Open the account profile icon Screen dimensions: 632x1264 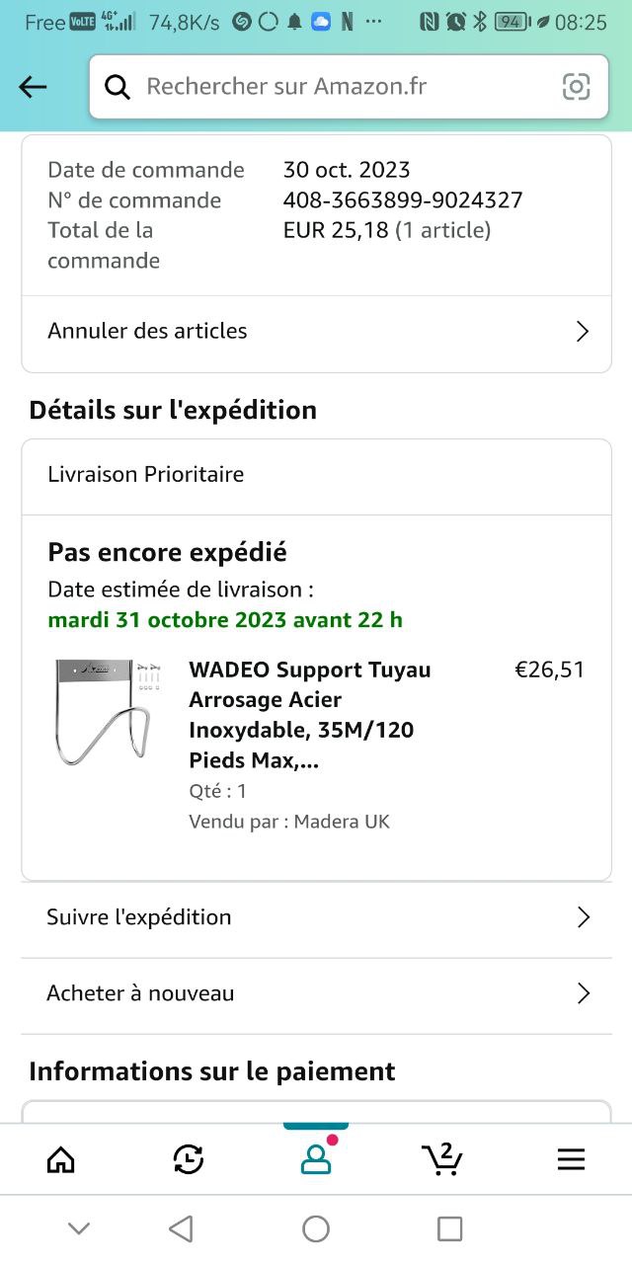pos(316,1158)
